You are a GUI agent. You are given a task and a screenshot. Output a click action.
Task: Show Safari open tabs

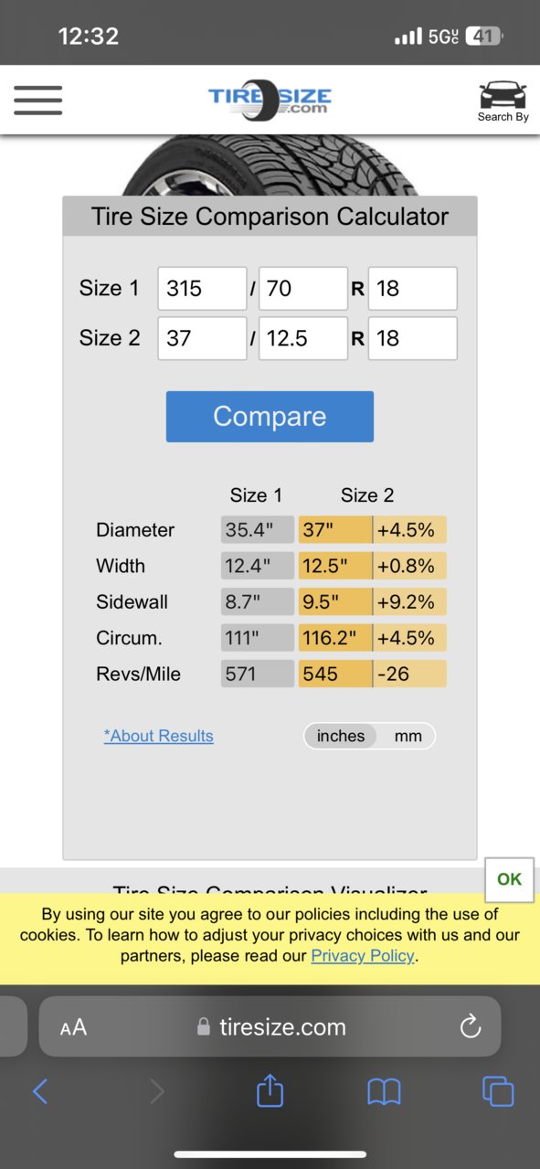click(498, 1090)
